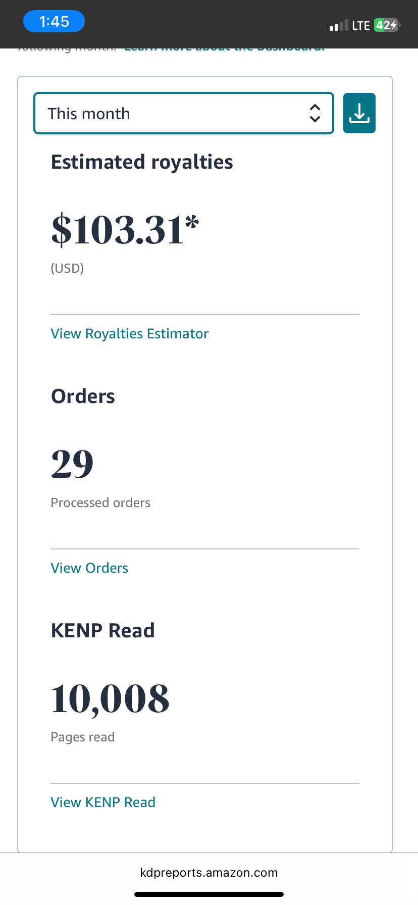
Task: Download the royalties report
Action: click(x=359, y=113)
